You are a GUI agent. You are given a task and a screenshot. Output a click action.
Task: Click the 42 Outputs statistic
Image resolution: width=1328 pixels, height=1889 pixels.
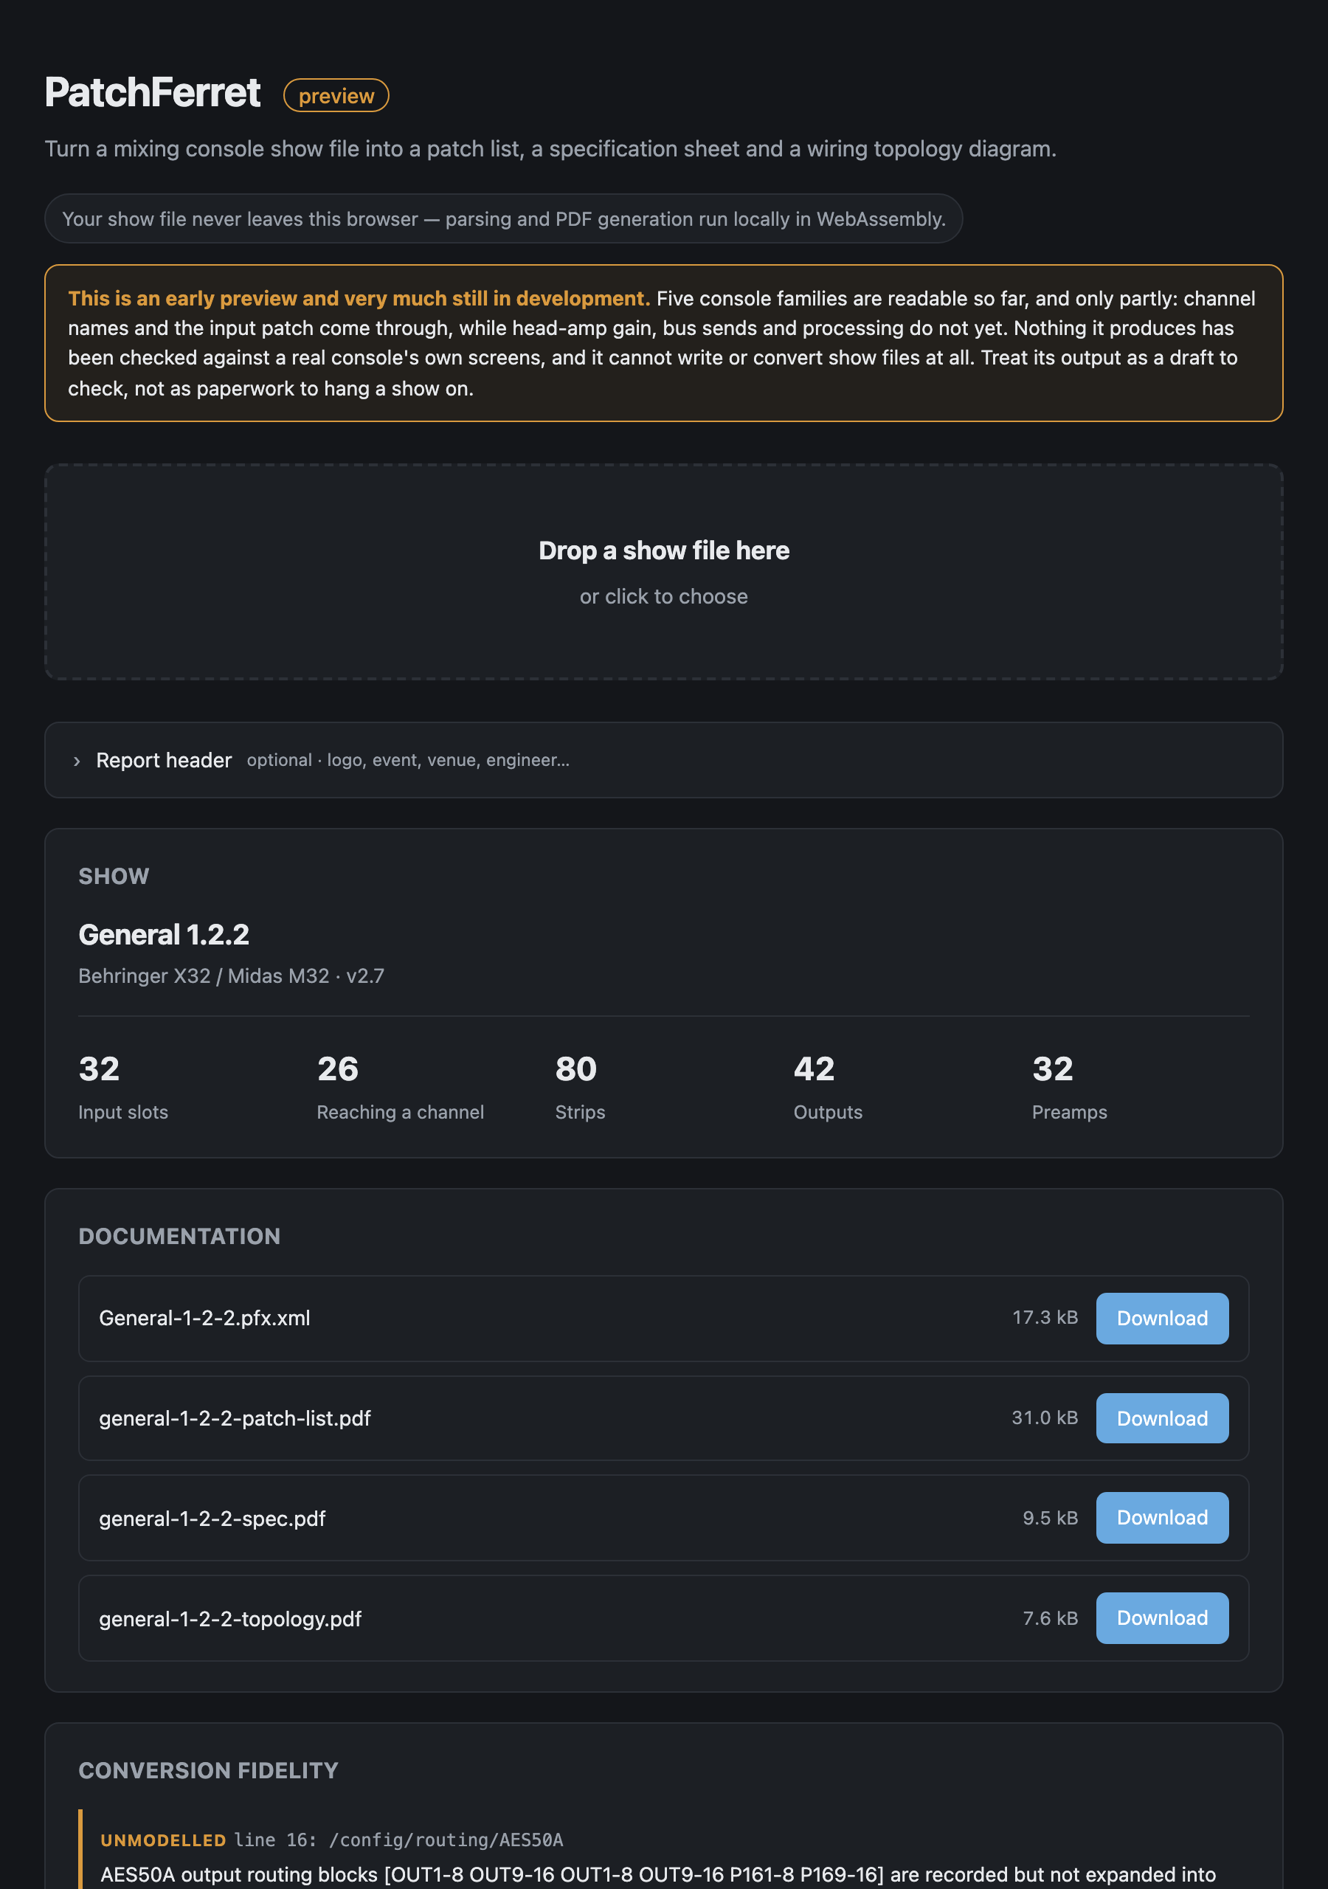828,1088
